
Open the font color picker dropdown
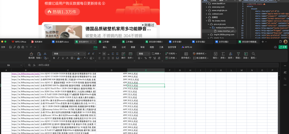pyautogui.click(x=87, y=58)
